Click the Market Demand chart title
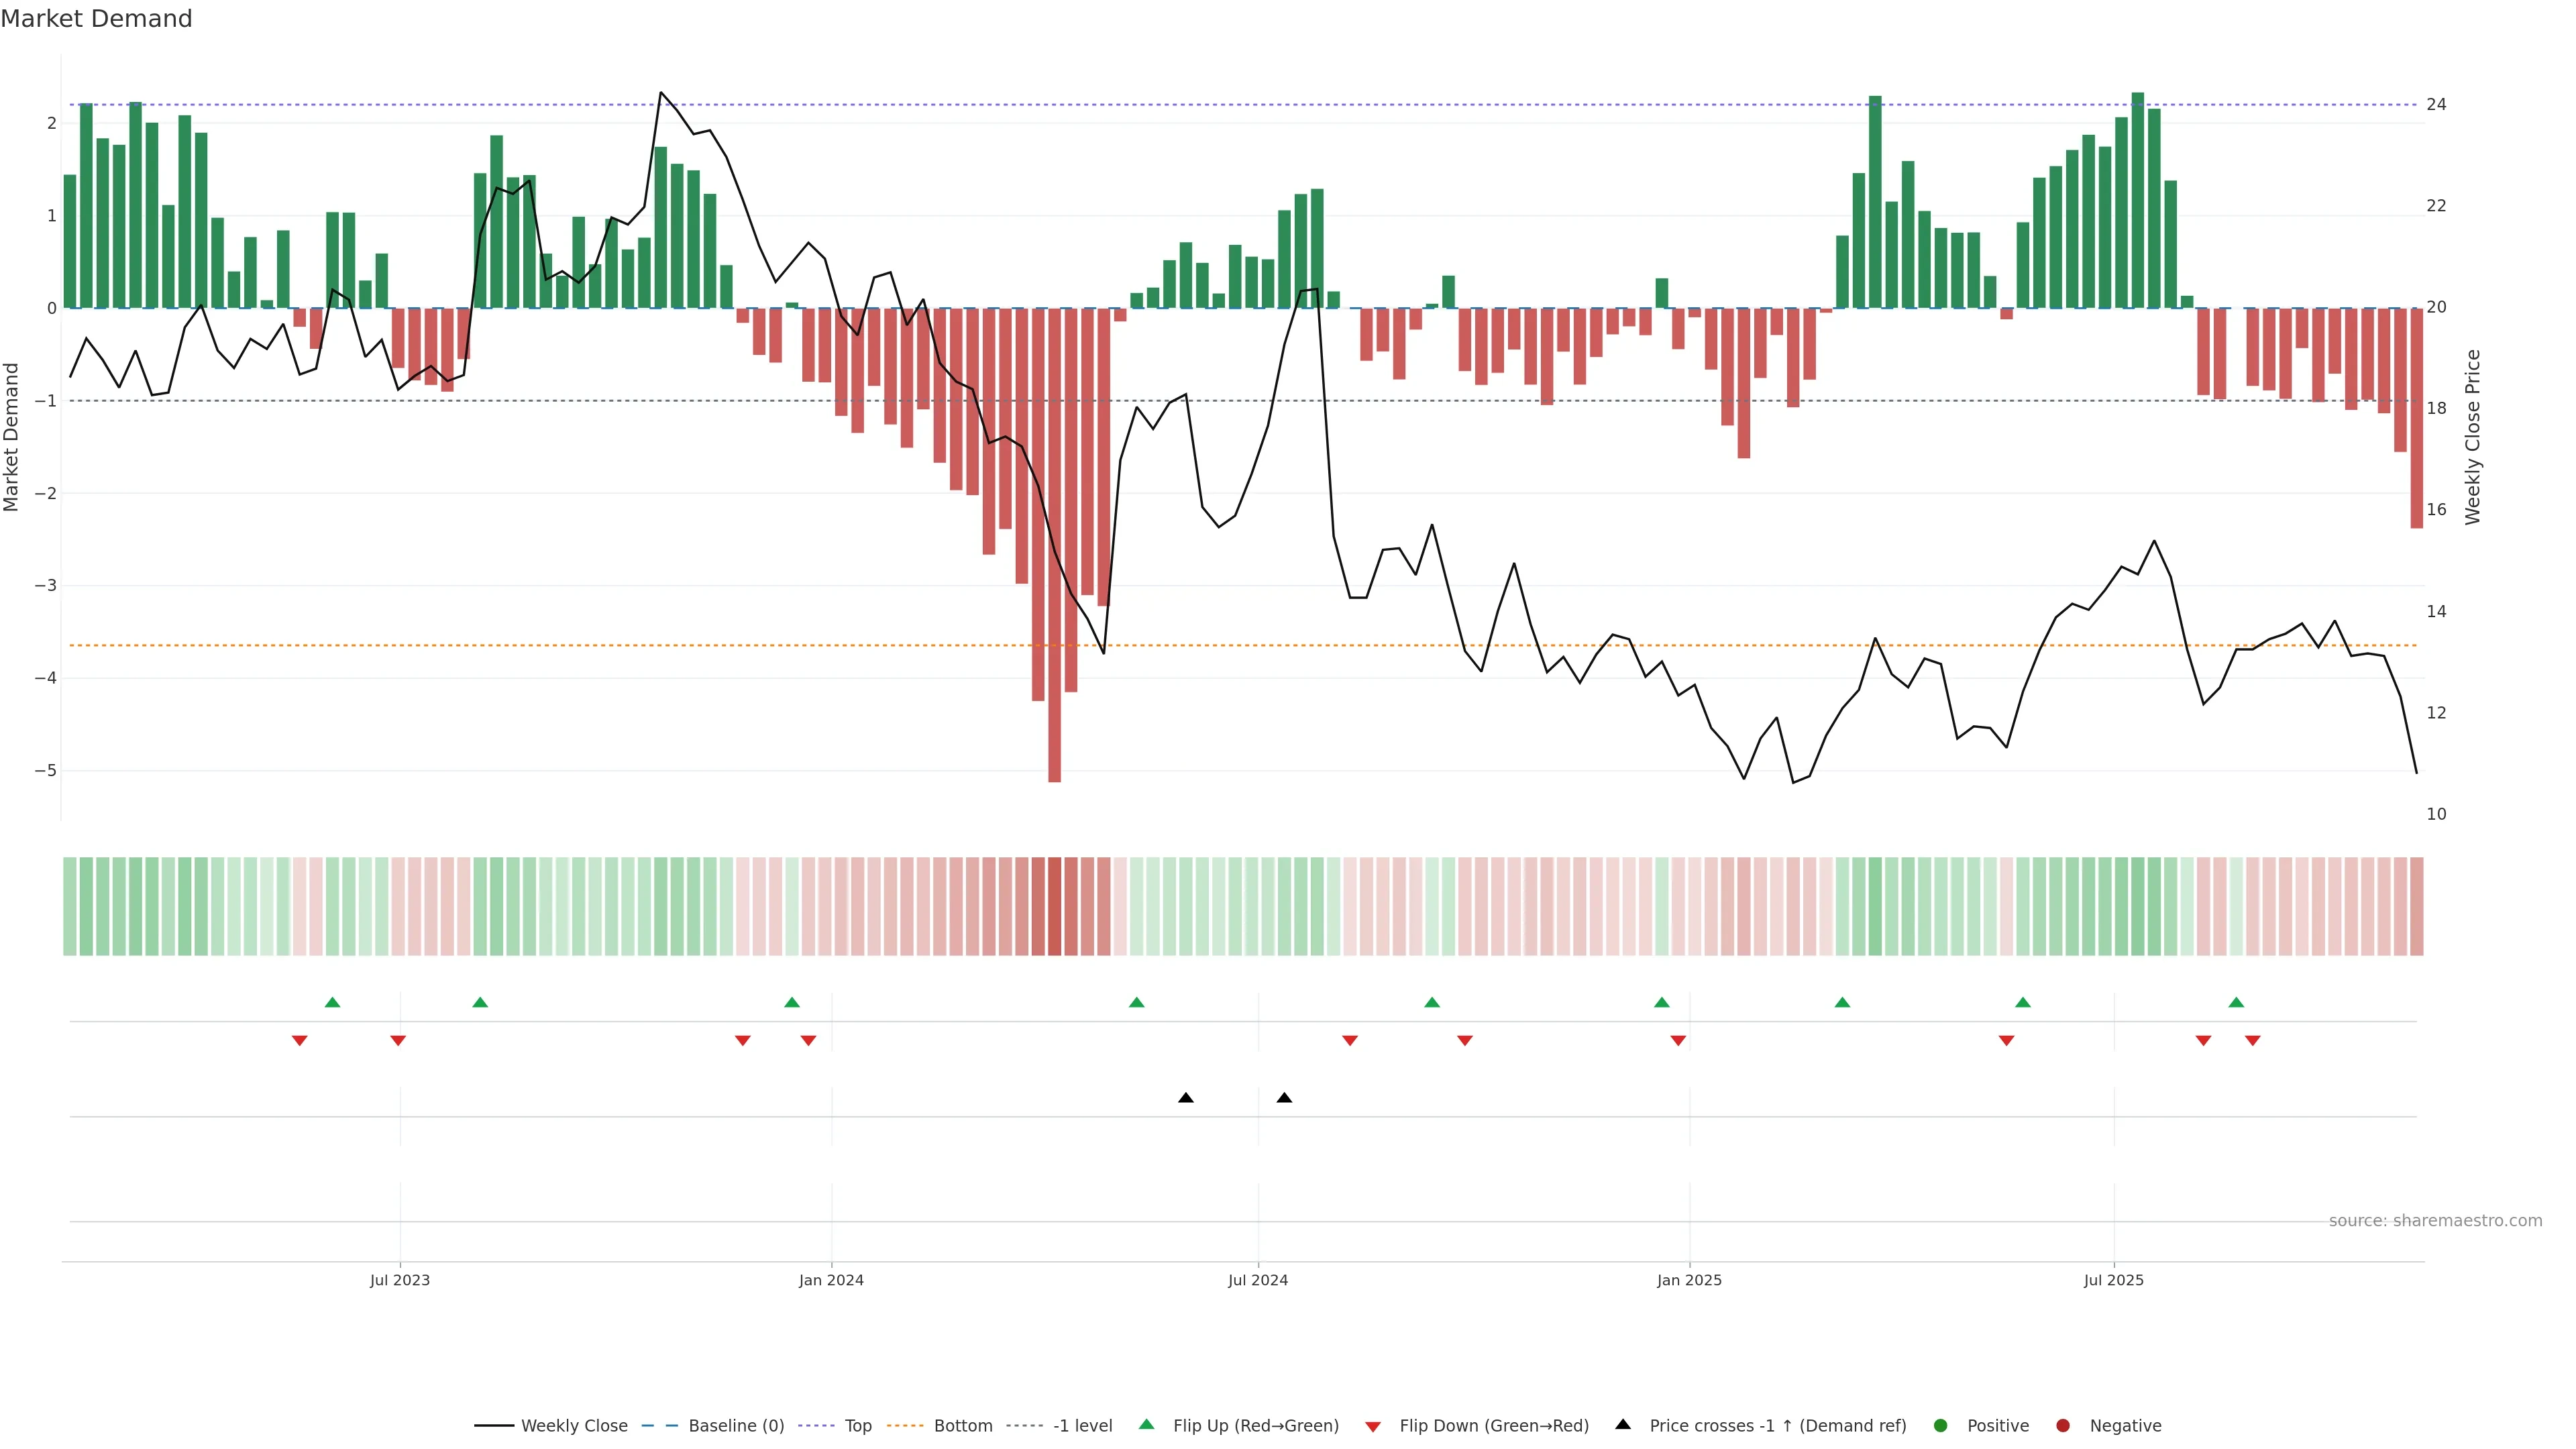 pos(96,19)
